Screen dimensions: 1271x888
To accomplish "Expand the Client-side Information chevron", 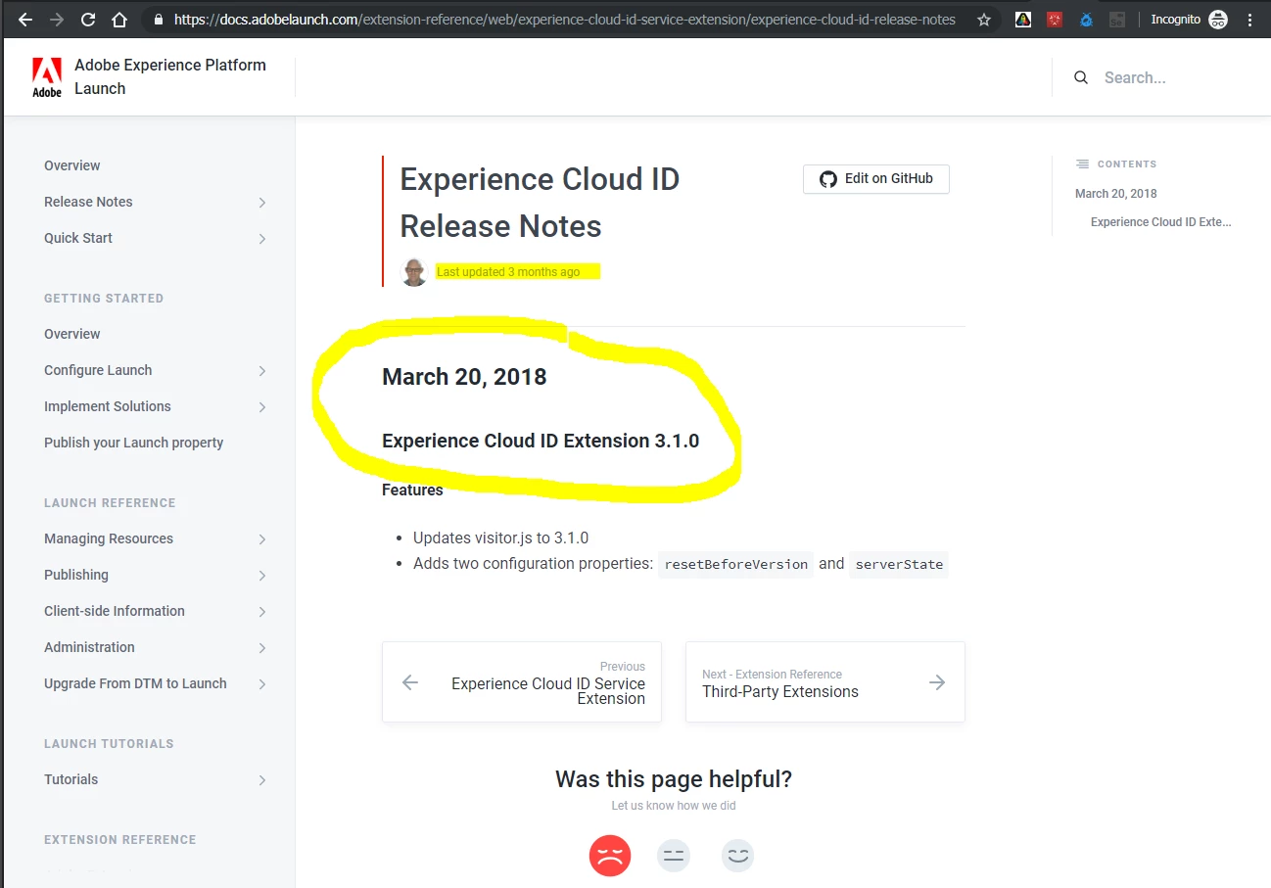I will [x=262, y=612].
